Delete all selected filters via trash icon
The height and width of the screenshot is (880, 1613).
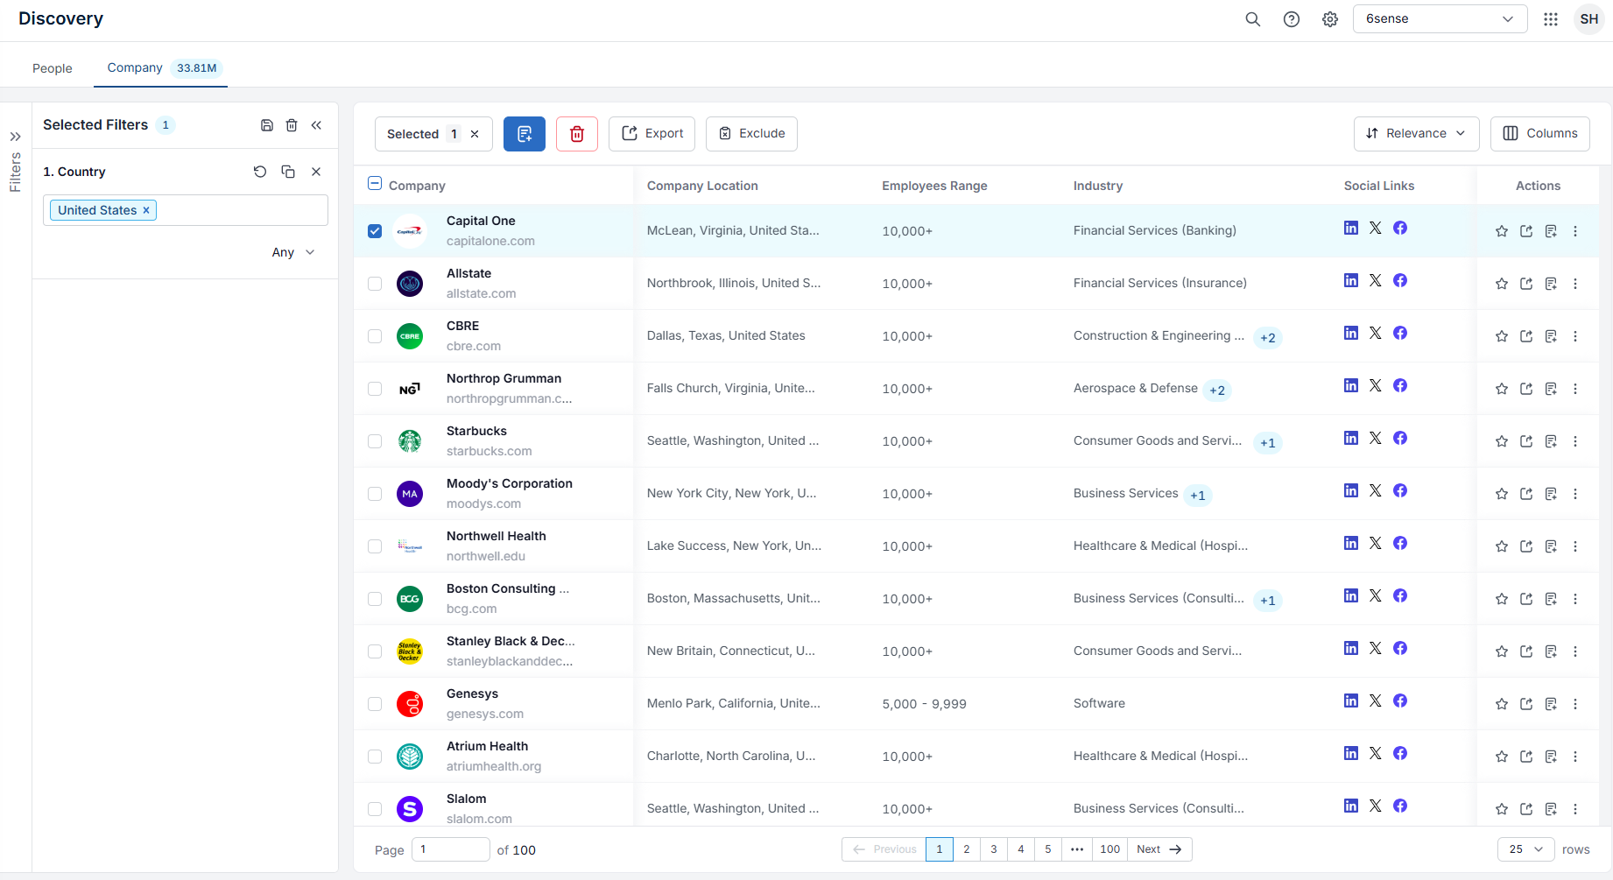tap(292, 125)
